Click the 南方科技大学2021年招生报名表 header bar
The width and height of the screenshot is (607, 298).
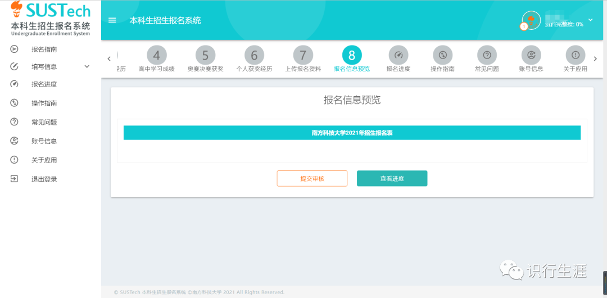point(352,133)
